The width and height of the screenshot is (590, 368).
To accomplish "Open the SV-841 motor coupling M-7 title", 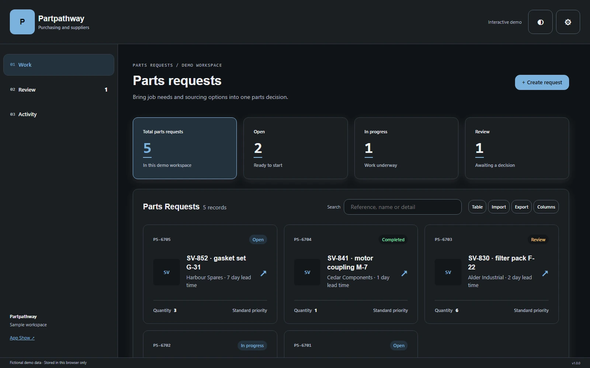I will (350, 263).
